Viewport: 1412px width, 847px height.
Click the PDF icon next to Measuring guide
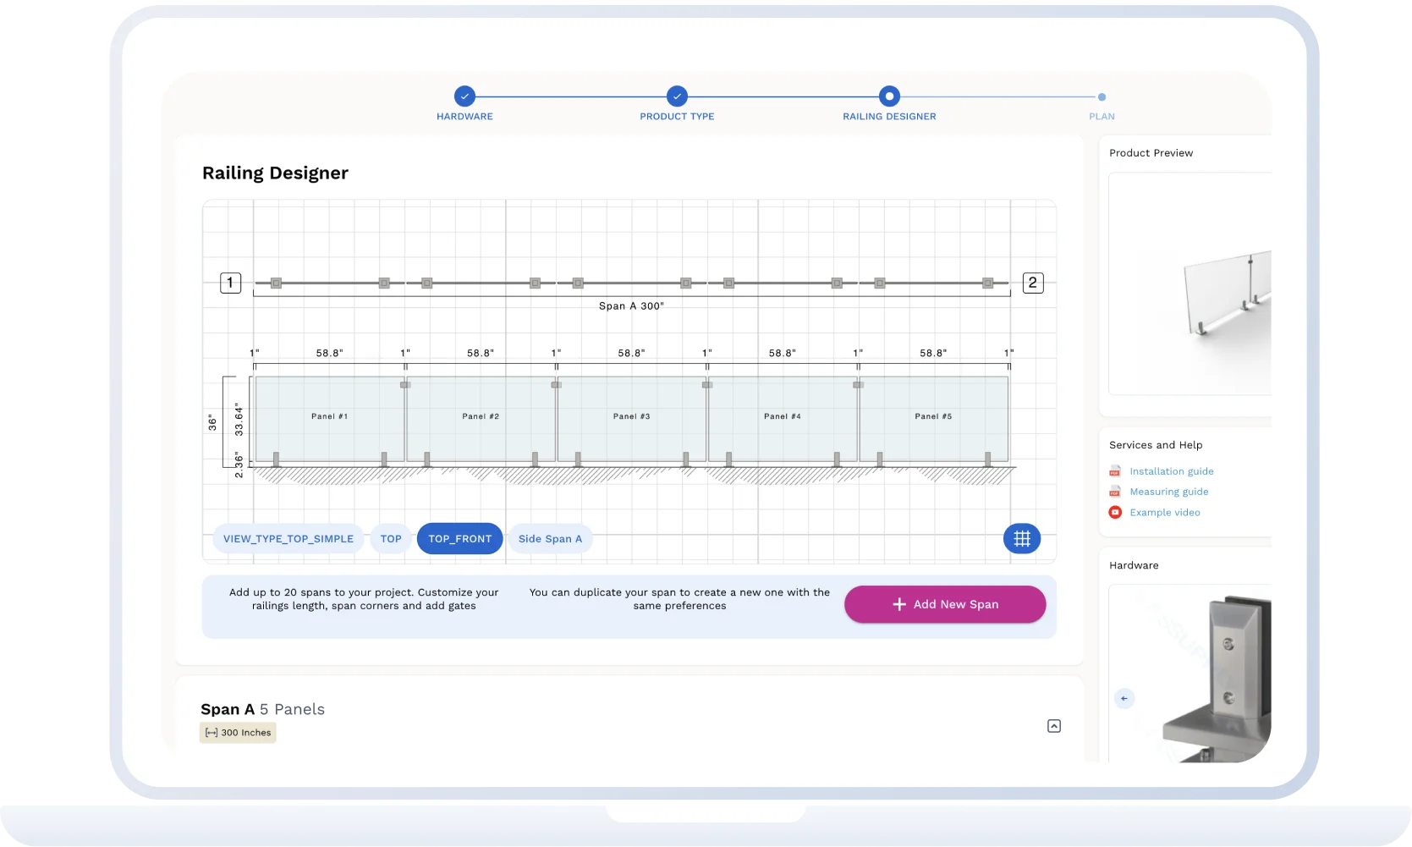1115,492
